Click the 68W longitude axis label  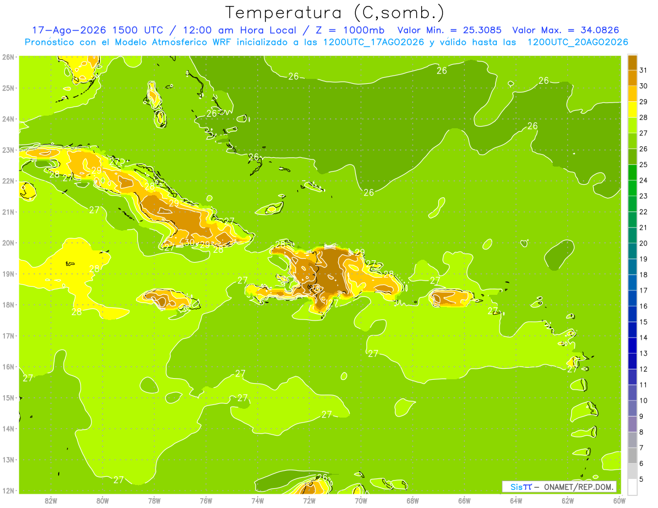coord(413,500)
